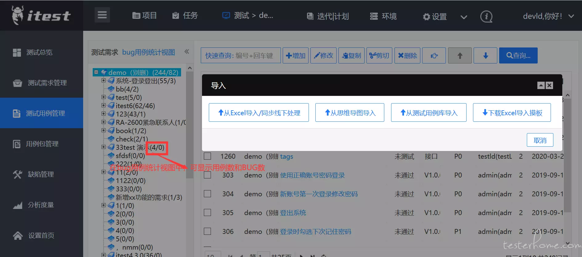Focus the 快速查询 input field
This screenshot has width=582, height=257.
[241, 55]
